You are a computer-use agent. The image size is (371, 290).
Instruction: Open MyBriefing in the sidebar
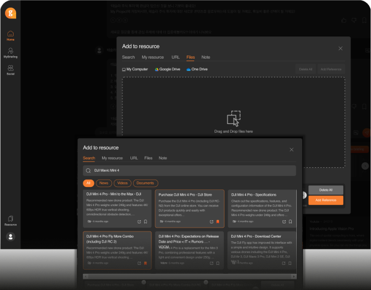click(x=11, y=53)
